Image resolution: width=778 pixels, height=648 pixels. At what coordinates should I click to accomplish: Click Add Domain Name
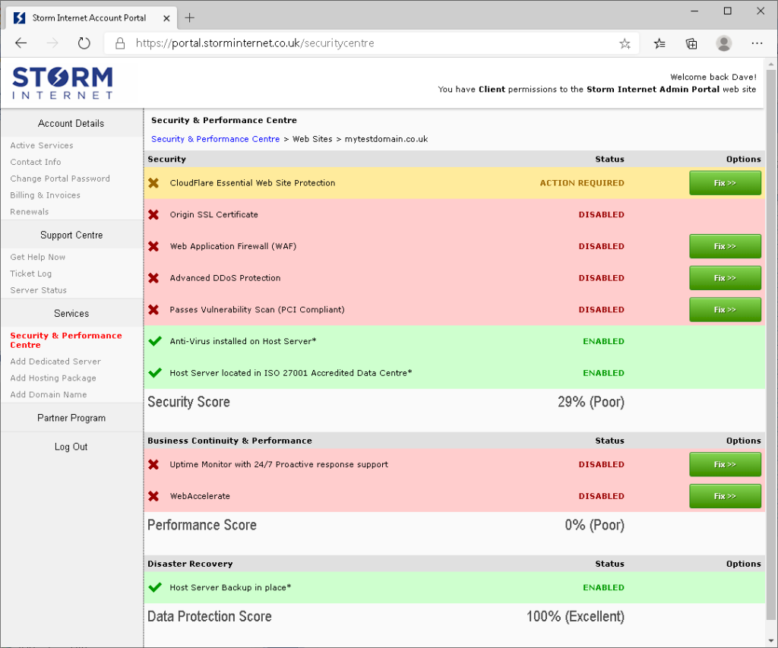tap(49, 395)
